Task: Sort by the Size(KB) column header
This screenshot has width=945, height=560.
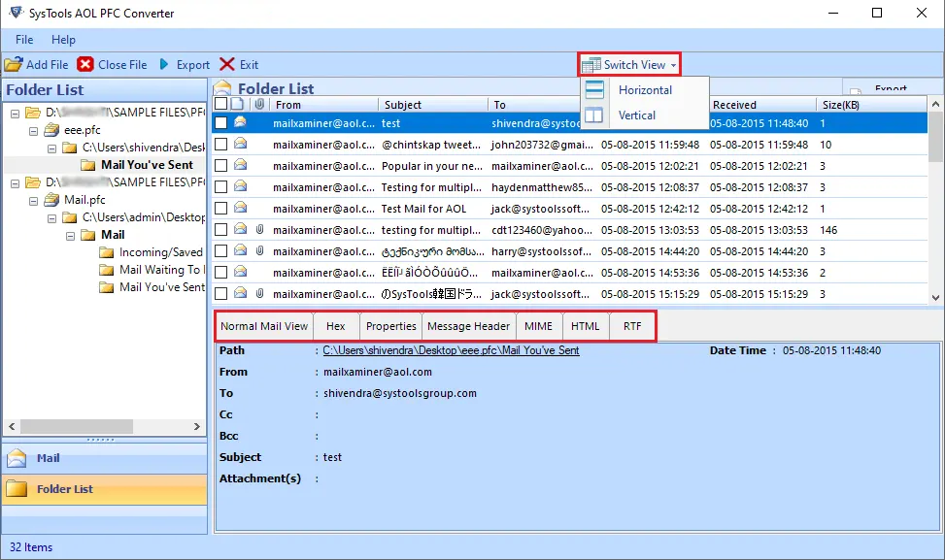Action: [872, 104]
